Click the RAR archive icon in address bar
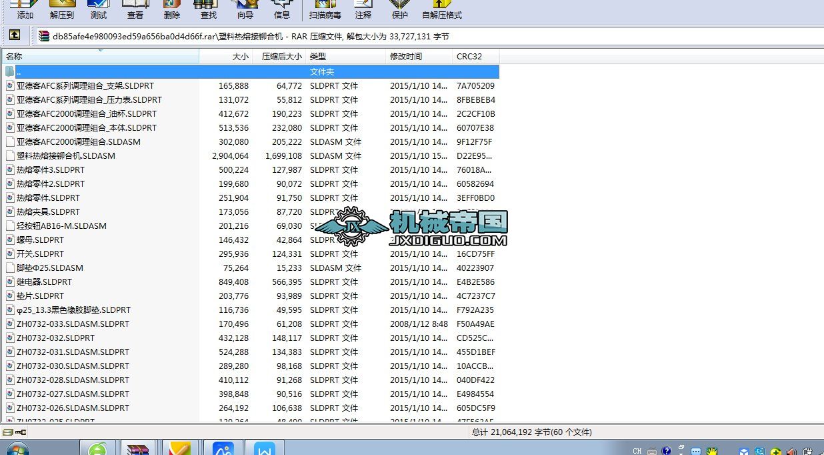The image size is (824, 455). tap(44, 36)
